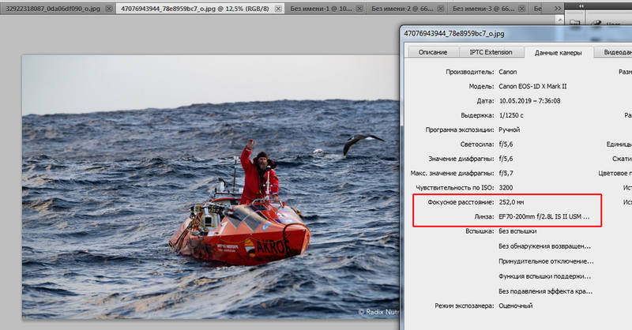Click the canvas scrollbar up arrow
This screenshot has height=330, width=632.
tap(559, 19)
